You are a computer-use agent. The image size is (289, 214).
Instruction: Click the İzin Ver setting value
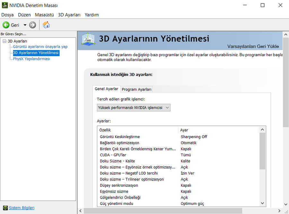click(188, 173)
